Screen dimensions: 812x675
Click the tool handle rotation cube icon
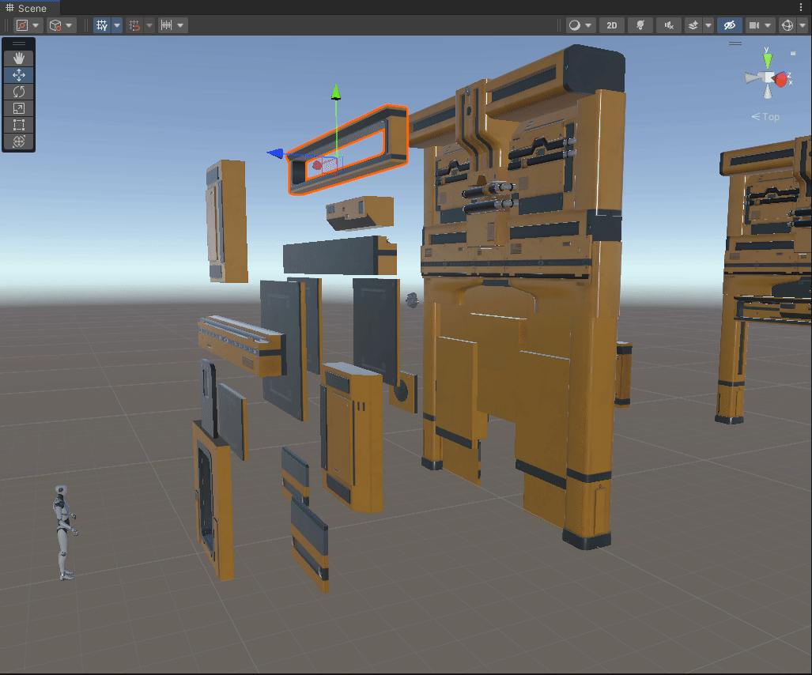57,25
